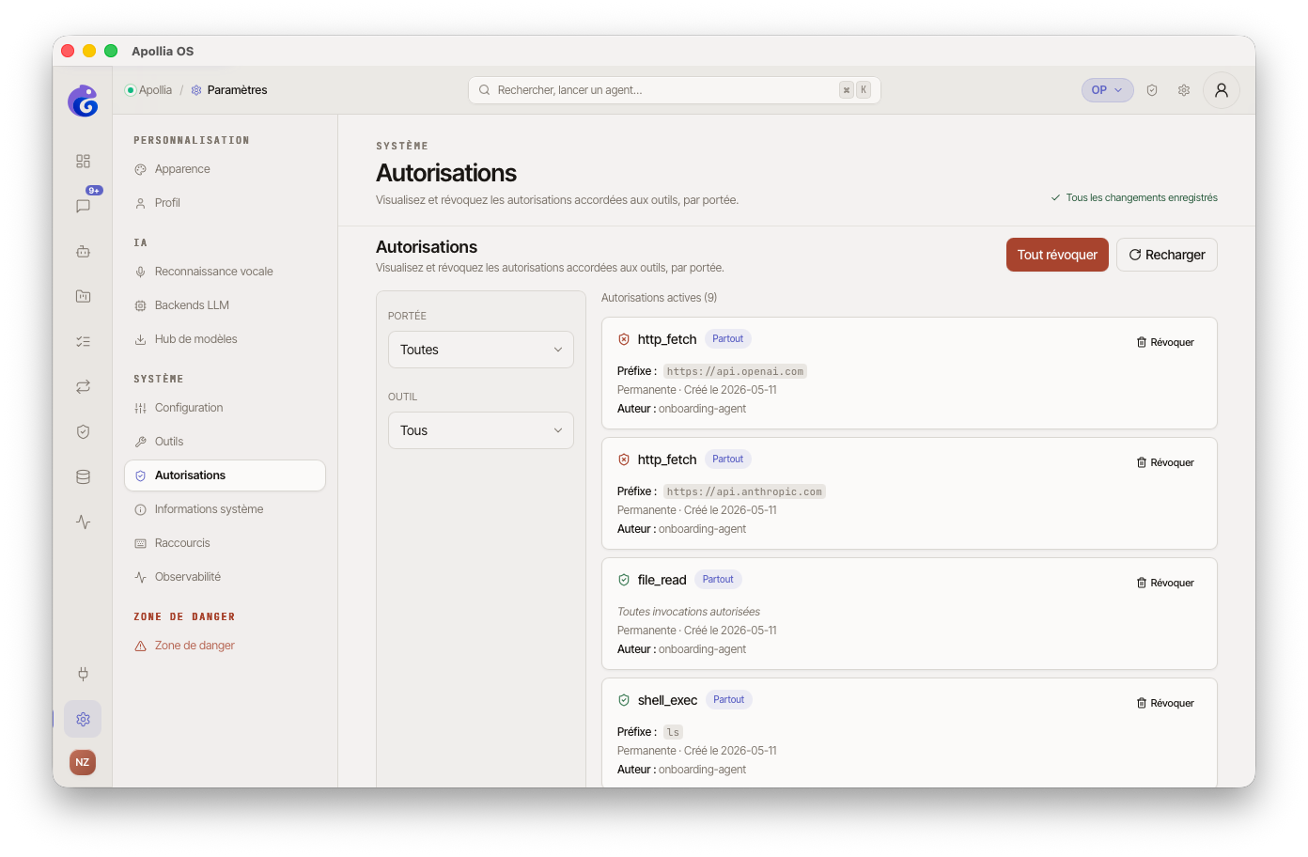Click the https://api.anthropic.com prefix text
The image size is (1308, 857).
(x=744, y=491)
